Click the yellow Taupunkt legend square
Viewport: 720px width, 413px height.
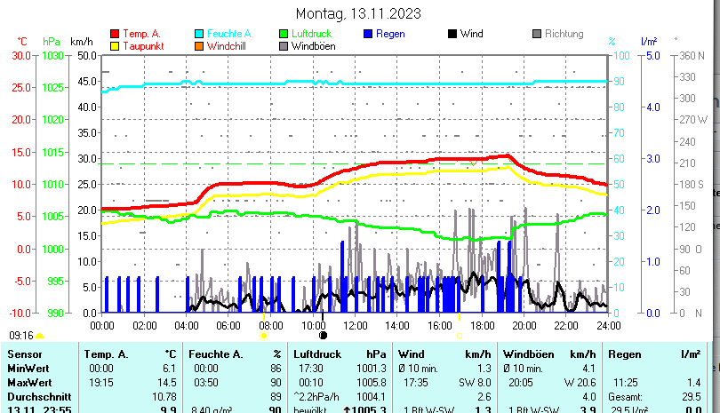(115, 45)
